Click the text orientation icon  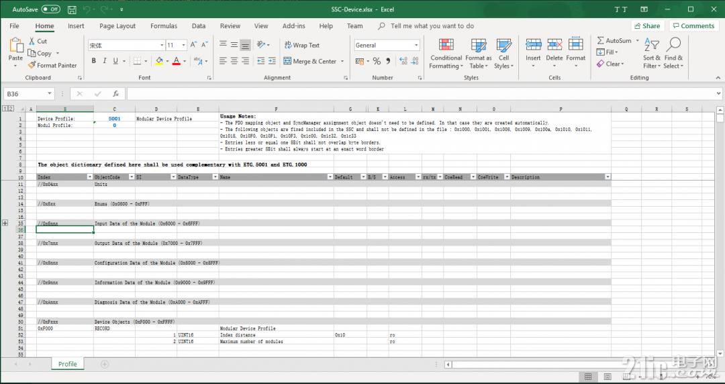(261, 44)
